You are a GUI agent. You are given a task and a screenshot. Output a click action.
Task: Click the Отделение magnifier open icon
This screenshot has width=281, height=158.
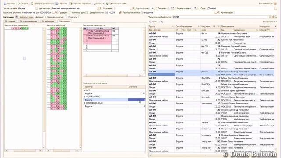[x=133, y=8]
